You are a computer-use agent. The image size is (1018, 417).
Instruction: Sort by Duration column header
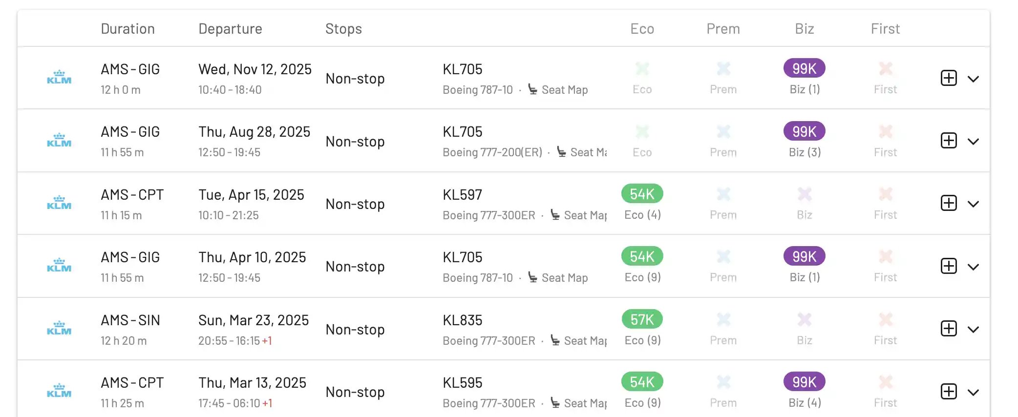click(x=127, y=29)
